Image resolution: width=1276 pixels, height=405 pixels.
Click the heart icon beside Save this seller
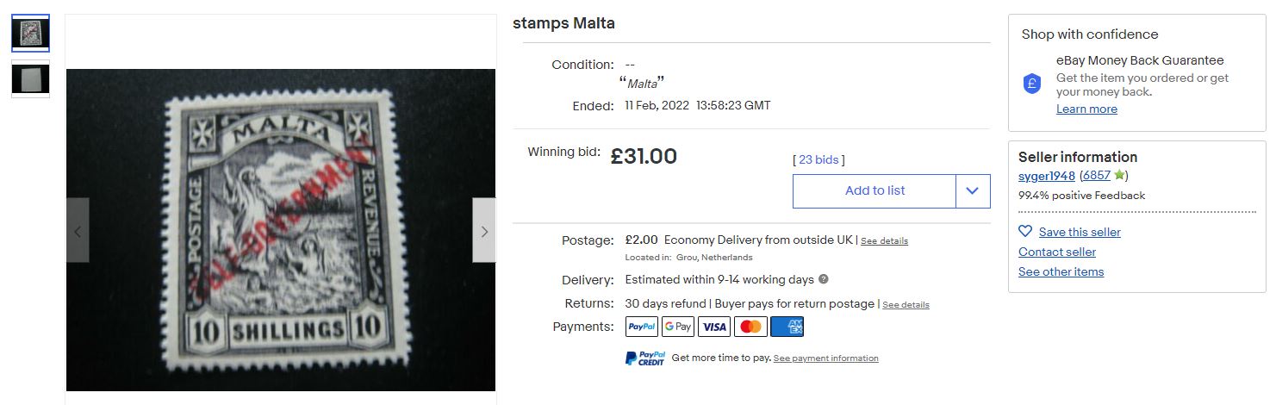[1025, 232]
